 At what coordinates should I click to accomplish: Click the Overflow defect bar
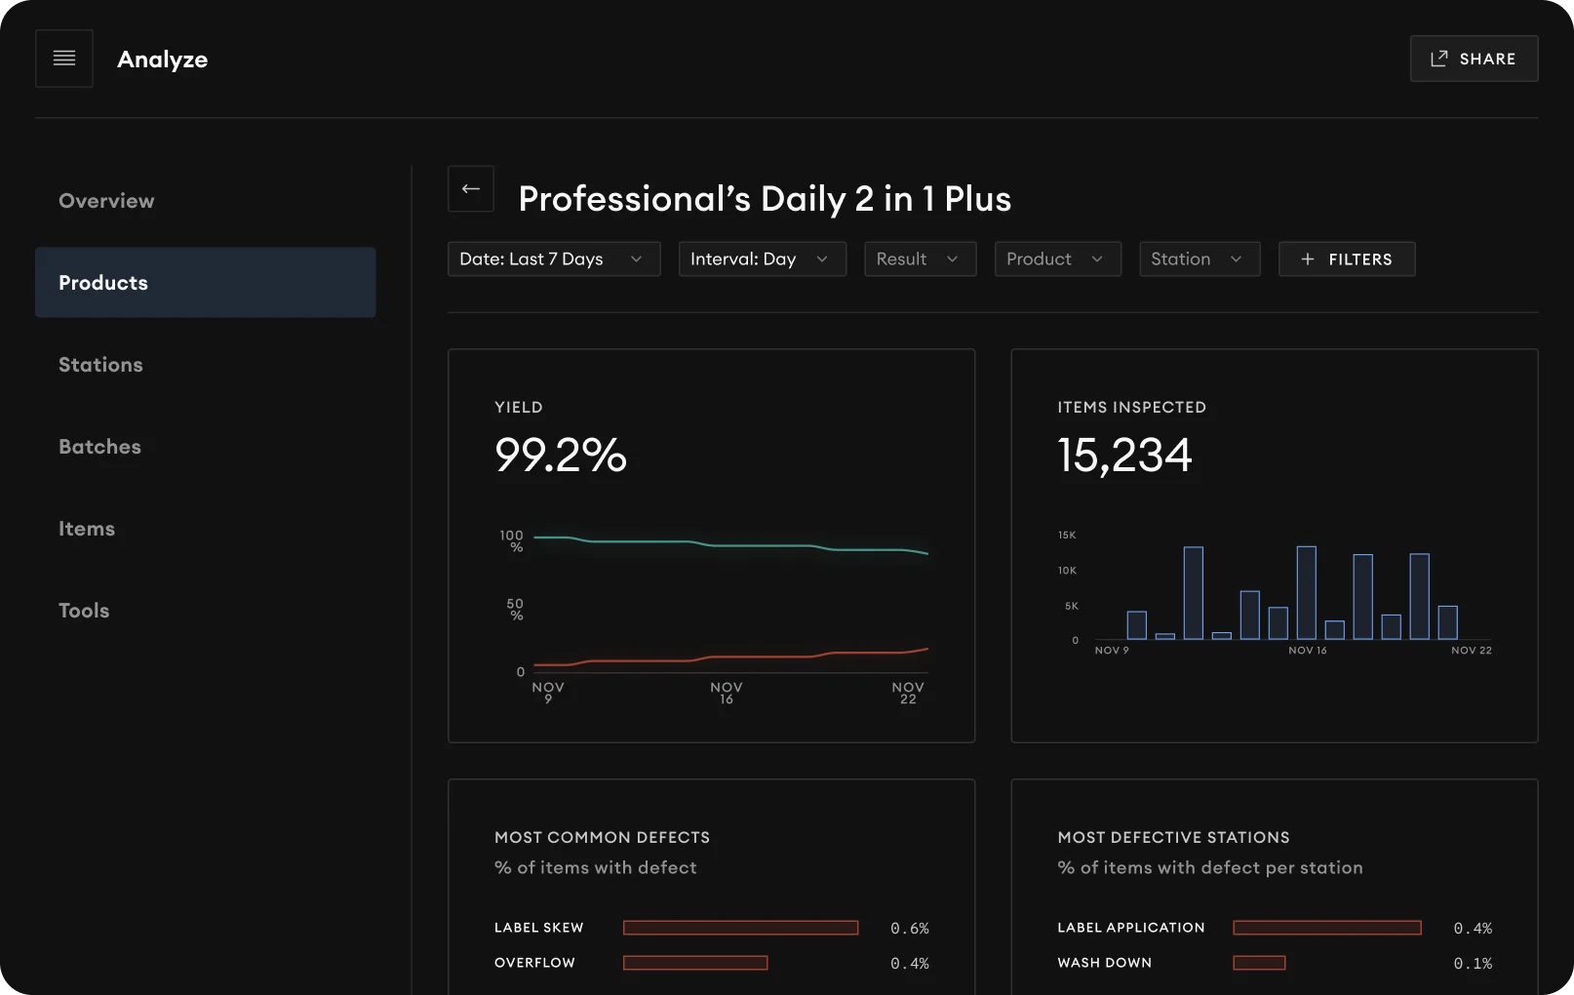click(x=695, y=963)
